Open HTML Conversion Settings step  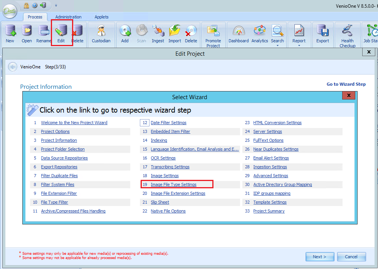point(277,123)
